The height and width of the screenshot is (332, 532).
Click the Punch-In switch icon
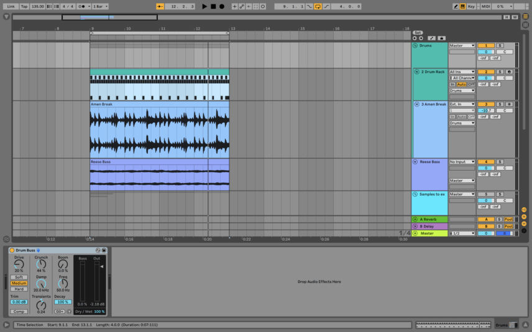pyautogui.click(x=310, y=6)
